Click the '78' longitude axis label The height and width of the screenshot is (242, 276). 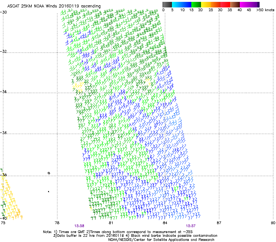57,223
